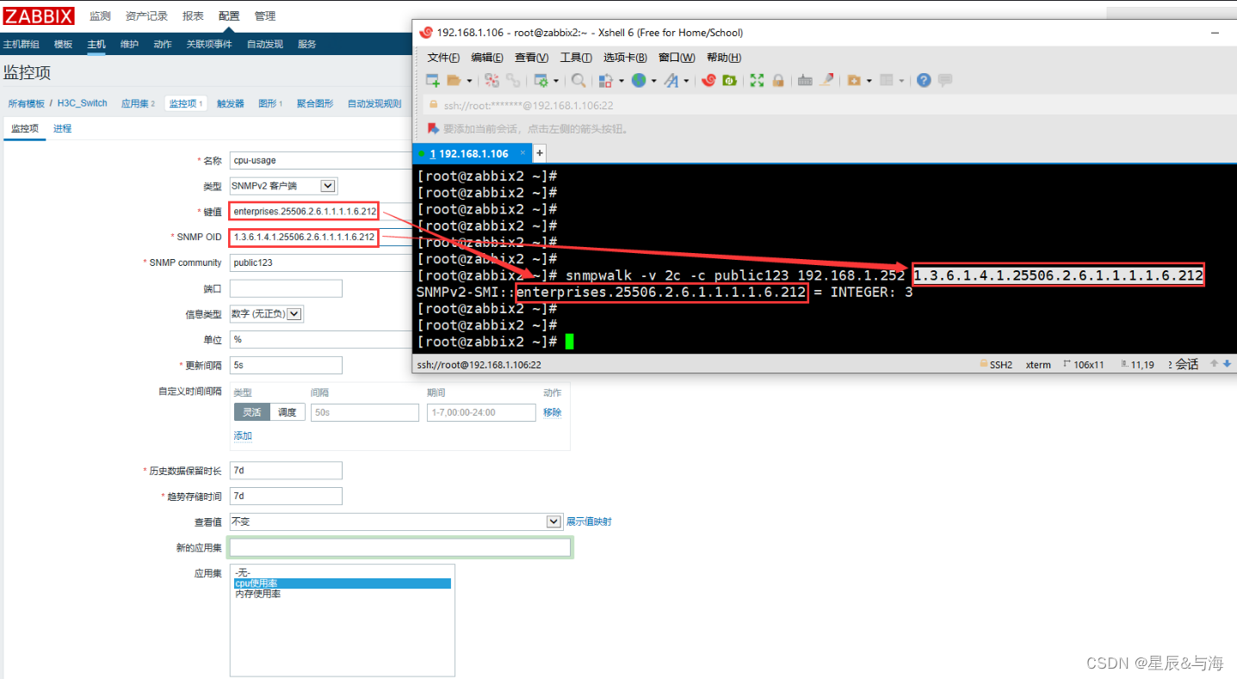This screenshot has height=679, width=1237.
Task: Click the 添加 custom interval link
Action: [x=243, y=435]
